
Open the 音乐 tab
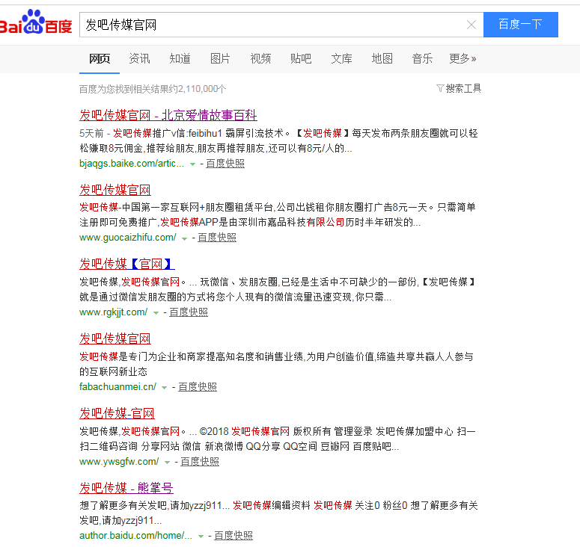[x=422, y=59]
